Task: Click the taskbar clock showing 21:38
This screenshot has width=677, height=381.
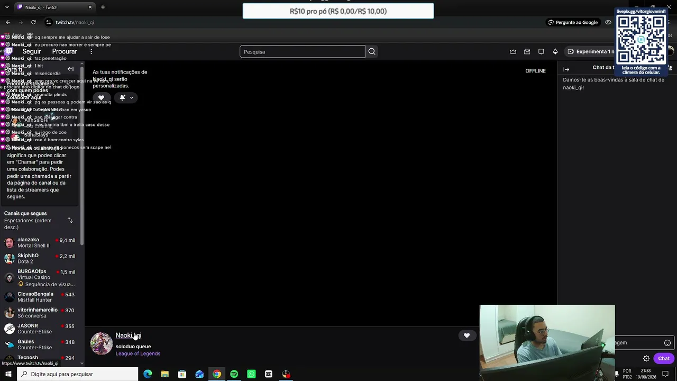Action: click(x=646, y=374)
